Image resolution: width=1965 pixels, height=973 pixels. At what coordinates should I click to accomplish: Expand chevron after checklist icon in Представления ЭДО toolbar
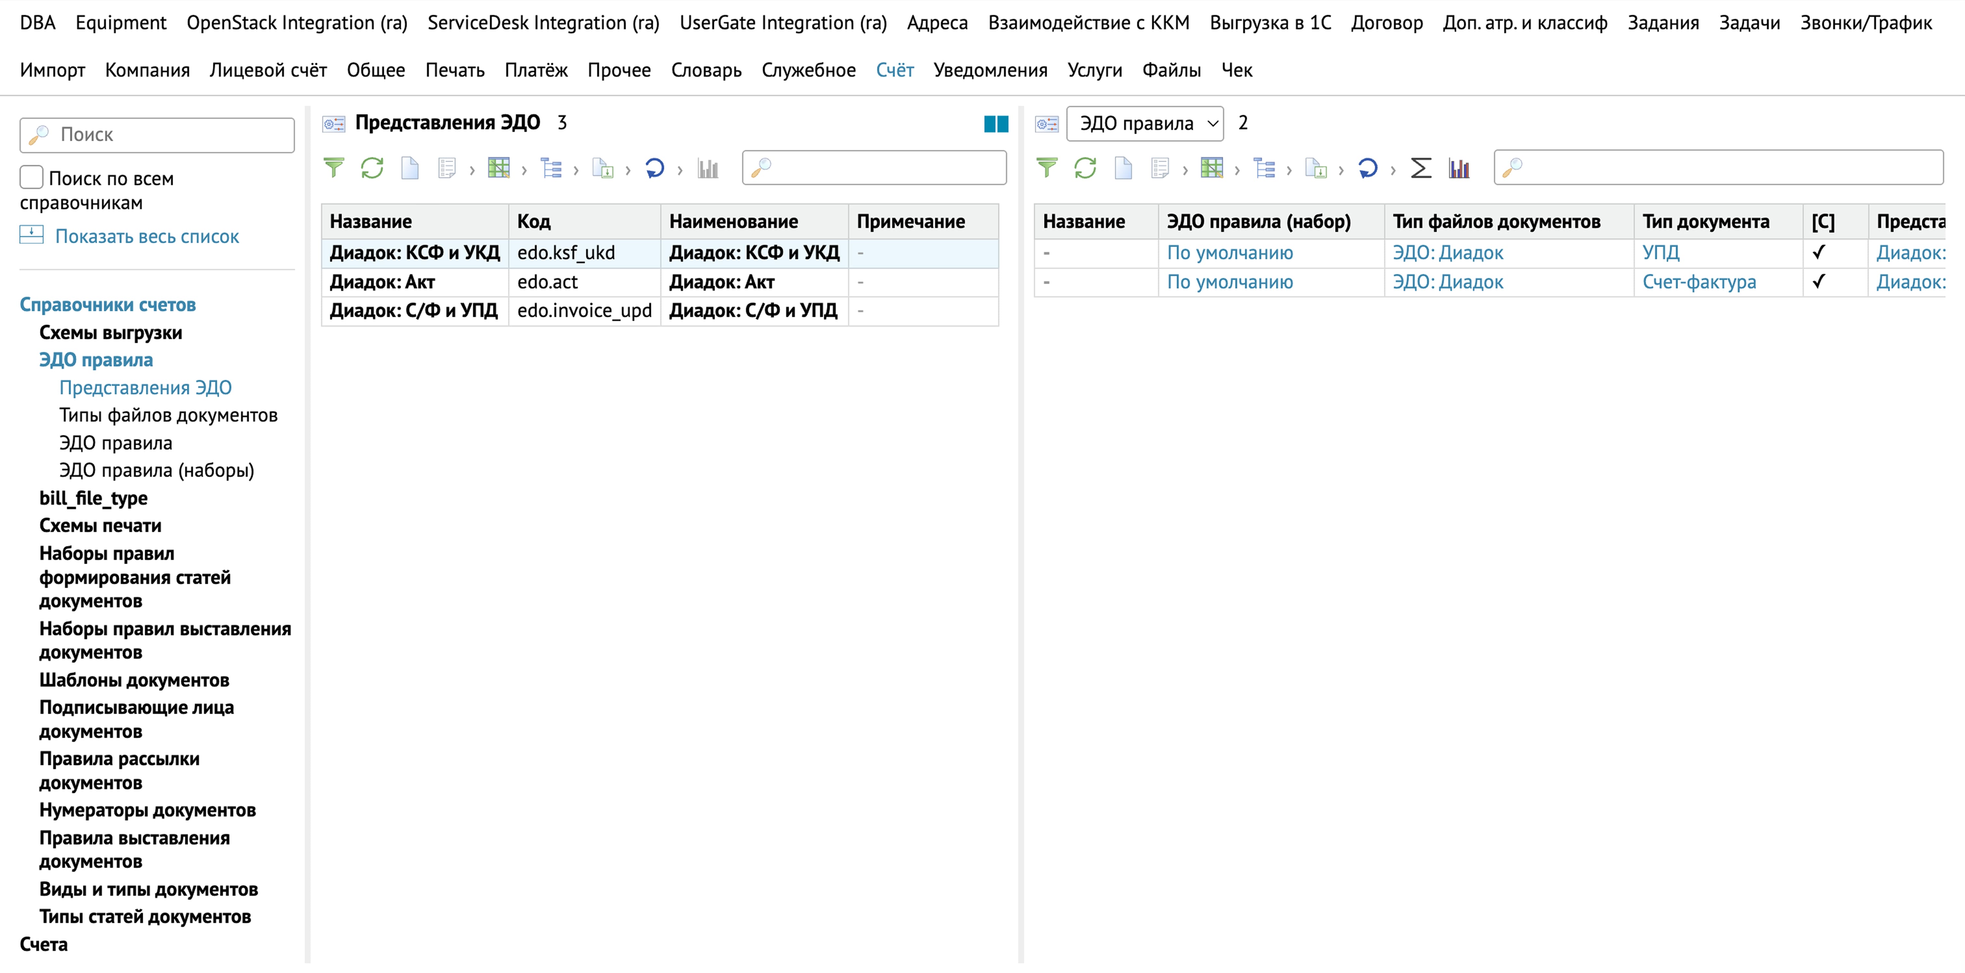tap(472, 170)
